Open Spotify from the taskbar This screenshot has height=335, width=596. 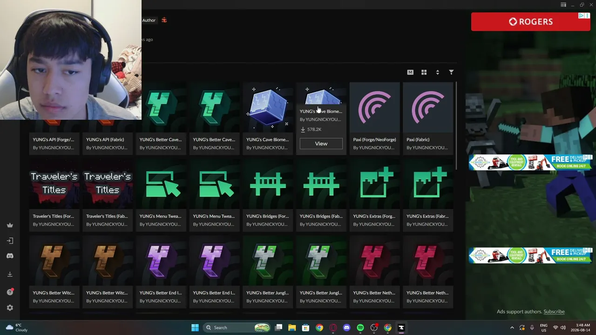[360, 328]
